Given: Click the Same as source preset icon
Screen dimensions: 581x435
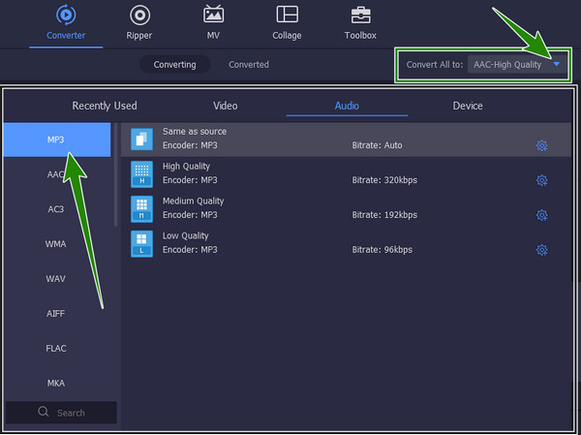Looking at the screenshot, I should click(x=141, y=140).
